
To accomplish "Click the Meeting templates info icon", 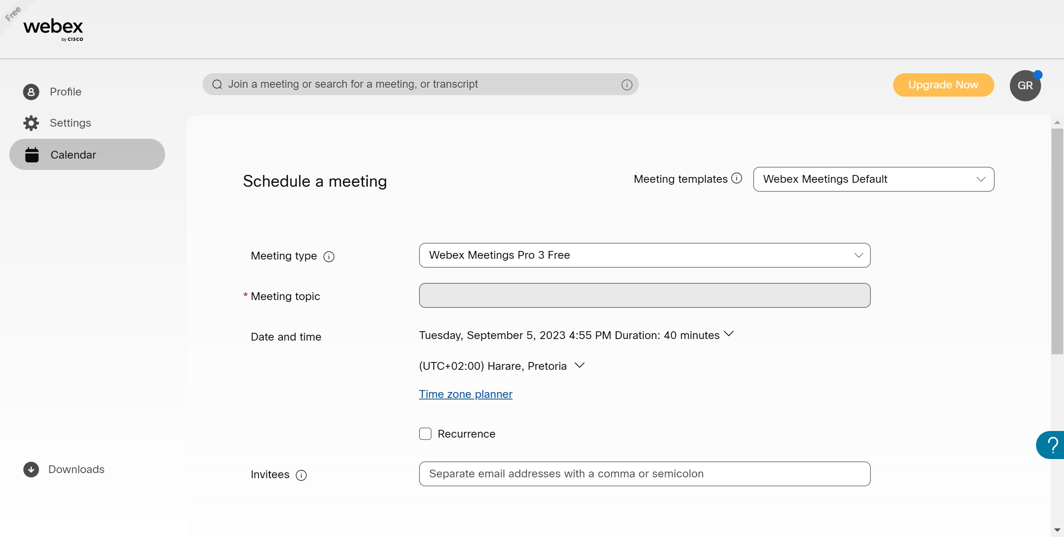I will (736, 178).
